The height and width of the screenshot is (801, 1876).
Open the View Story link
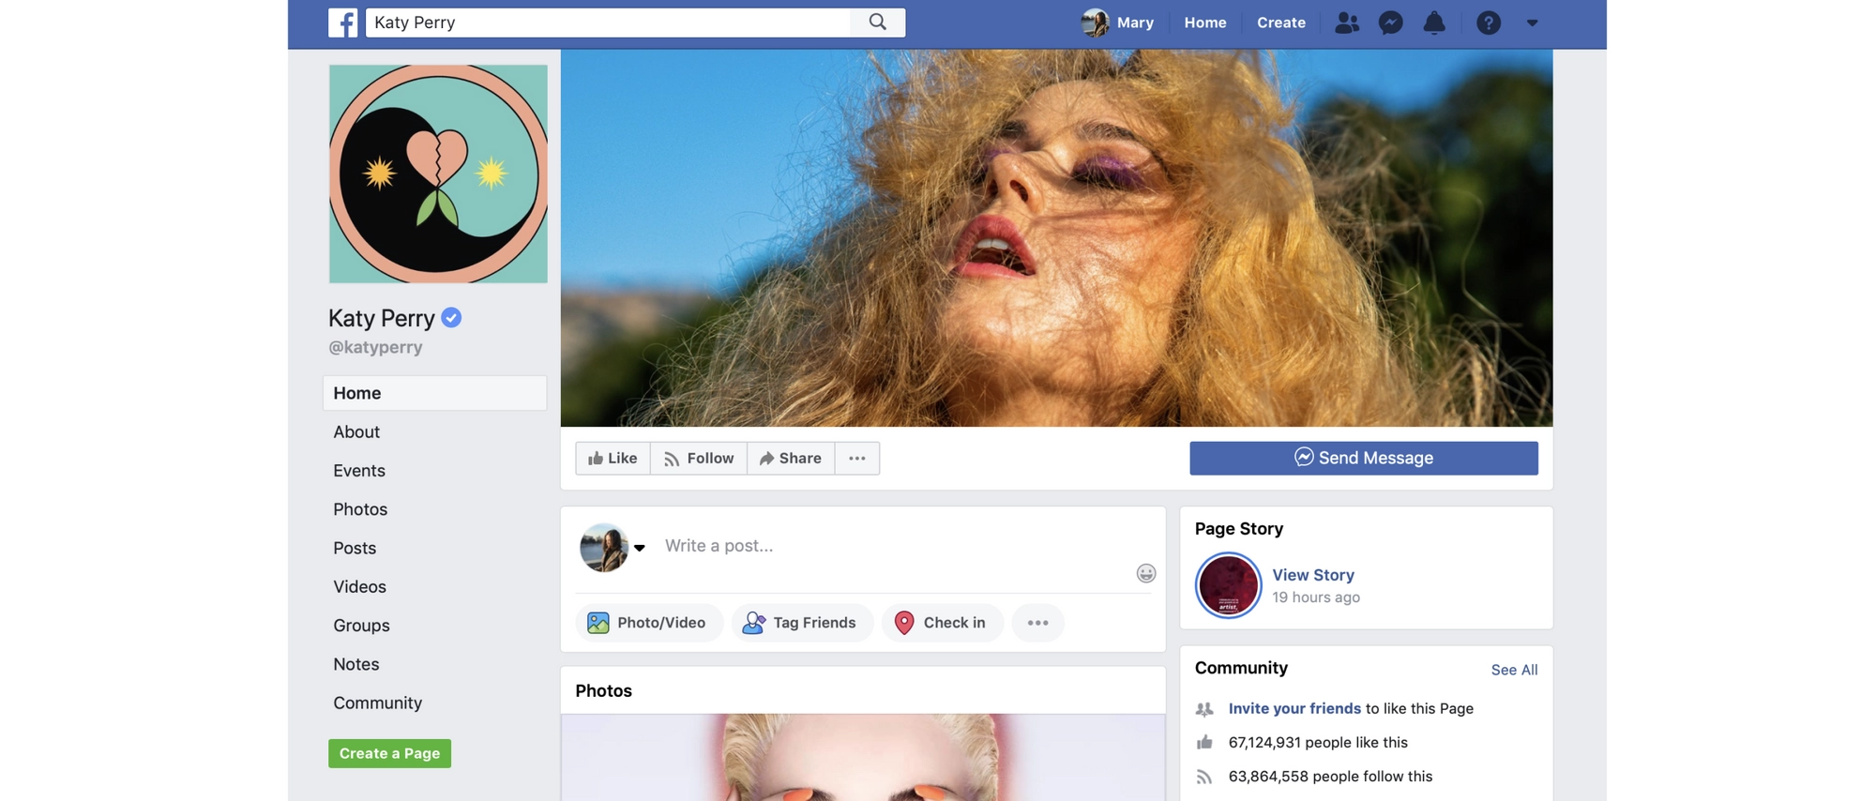[x=1313, y=575]
